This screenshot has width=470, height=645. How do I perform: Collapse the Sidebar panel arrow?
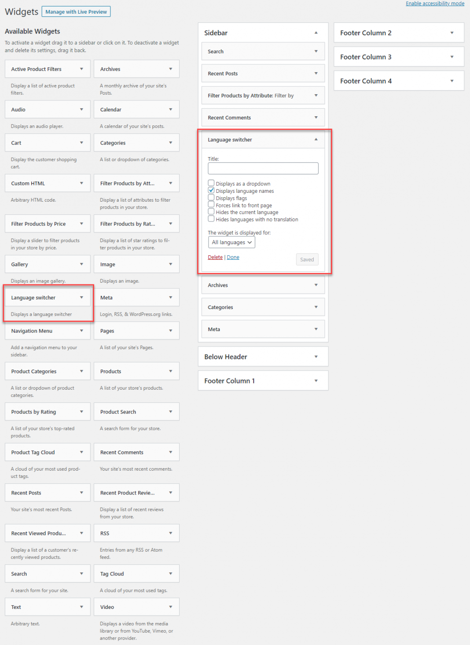point(316,33)
